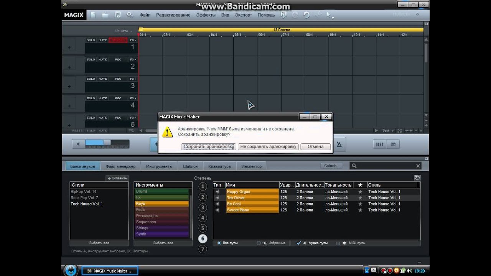Select pitch step 6
Image resolution: width=491 pixels, height=276 pixels.
(x=203, y=238)
